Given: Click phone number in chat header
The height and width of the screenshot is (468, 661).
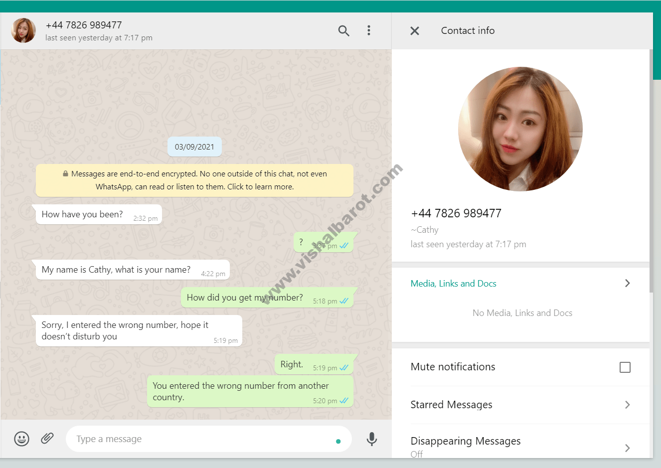Looking at the screenshot, I should tap(84, 25).
